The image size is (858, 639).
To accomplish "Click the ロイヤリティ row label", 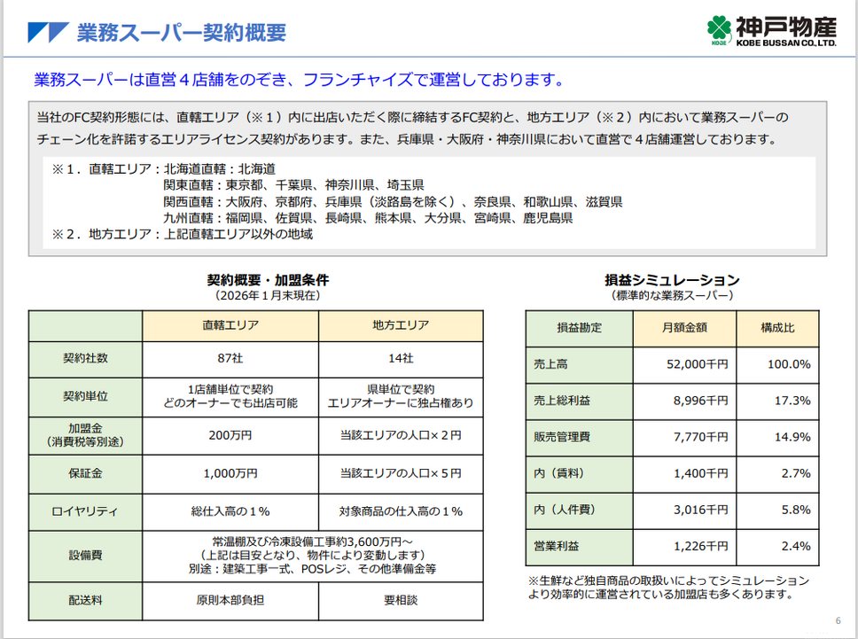I will pyautogui.click(x=85, y=511).
